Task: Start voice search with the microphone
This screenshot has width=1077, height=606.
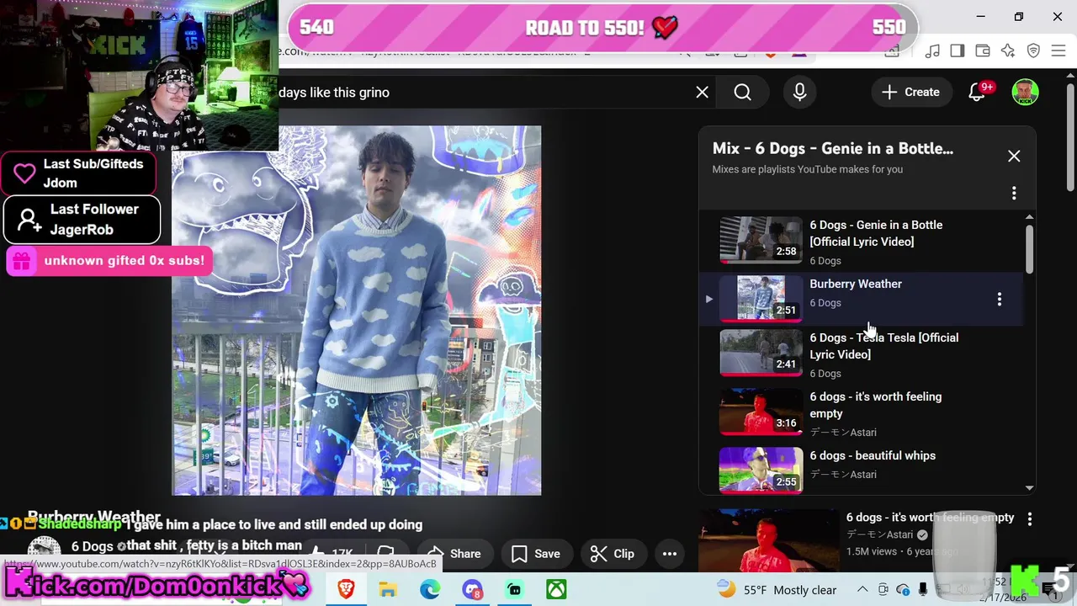Action: click(x=799, y=93)
